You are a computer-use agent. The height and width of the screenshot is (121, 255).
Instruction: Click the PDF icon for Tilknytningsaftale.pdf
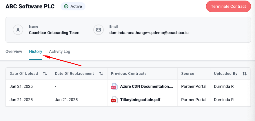coord(114,100)
